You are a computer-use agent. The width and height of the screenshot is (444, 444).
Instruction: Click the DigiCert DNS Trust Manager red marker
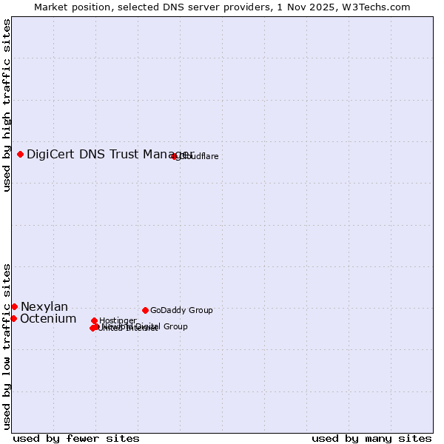pyautogui.click(x=21, y=154)
